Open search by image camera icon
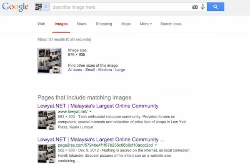Viewport: 250px width, 165px height. coord(195,7)
